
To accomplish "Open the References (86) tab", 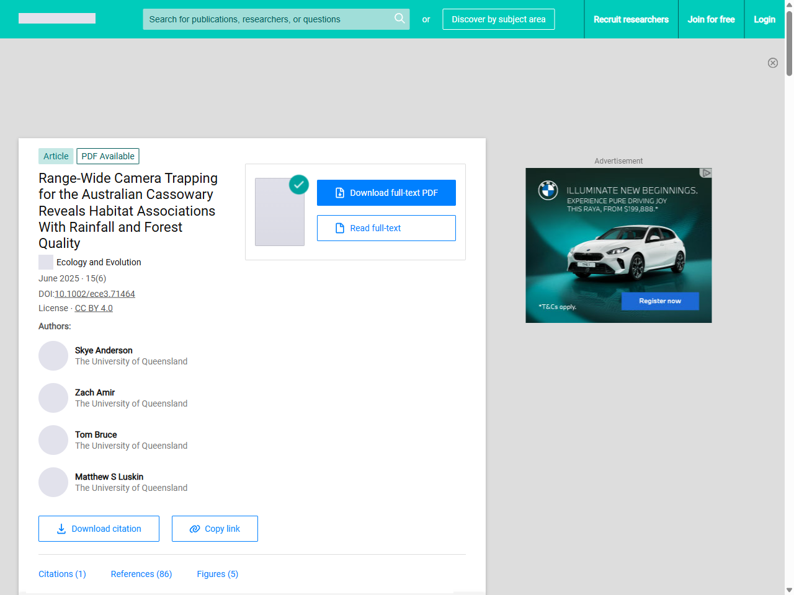I will (141, 574).
